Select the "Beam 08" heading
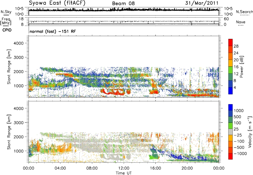This screenshot has height=175, width=253. point(123,3)
